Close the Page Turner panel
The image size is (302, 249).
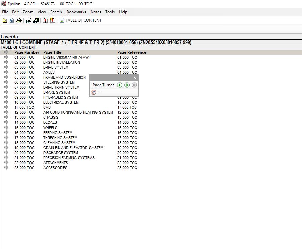point(135,78)
